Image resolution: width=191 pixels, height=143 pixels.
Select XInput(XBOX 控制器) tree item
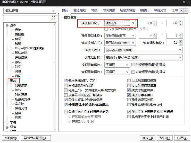[29, 48]
